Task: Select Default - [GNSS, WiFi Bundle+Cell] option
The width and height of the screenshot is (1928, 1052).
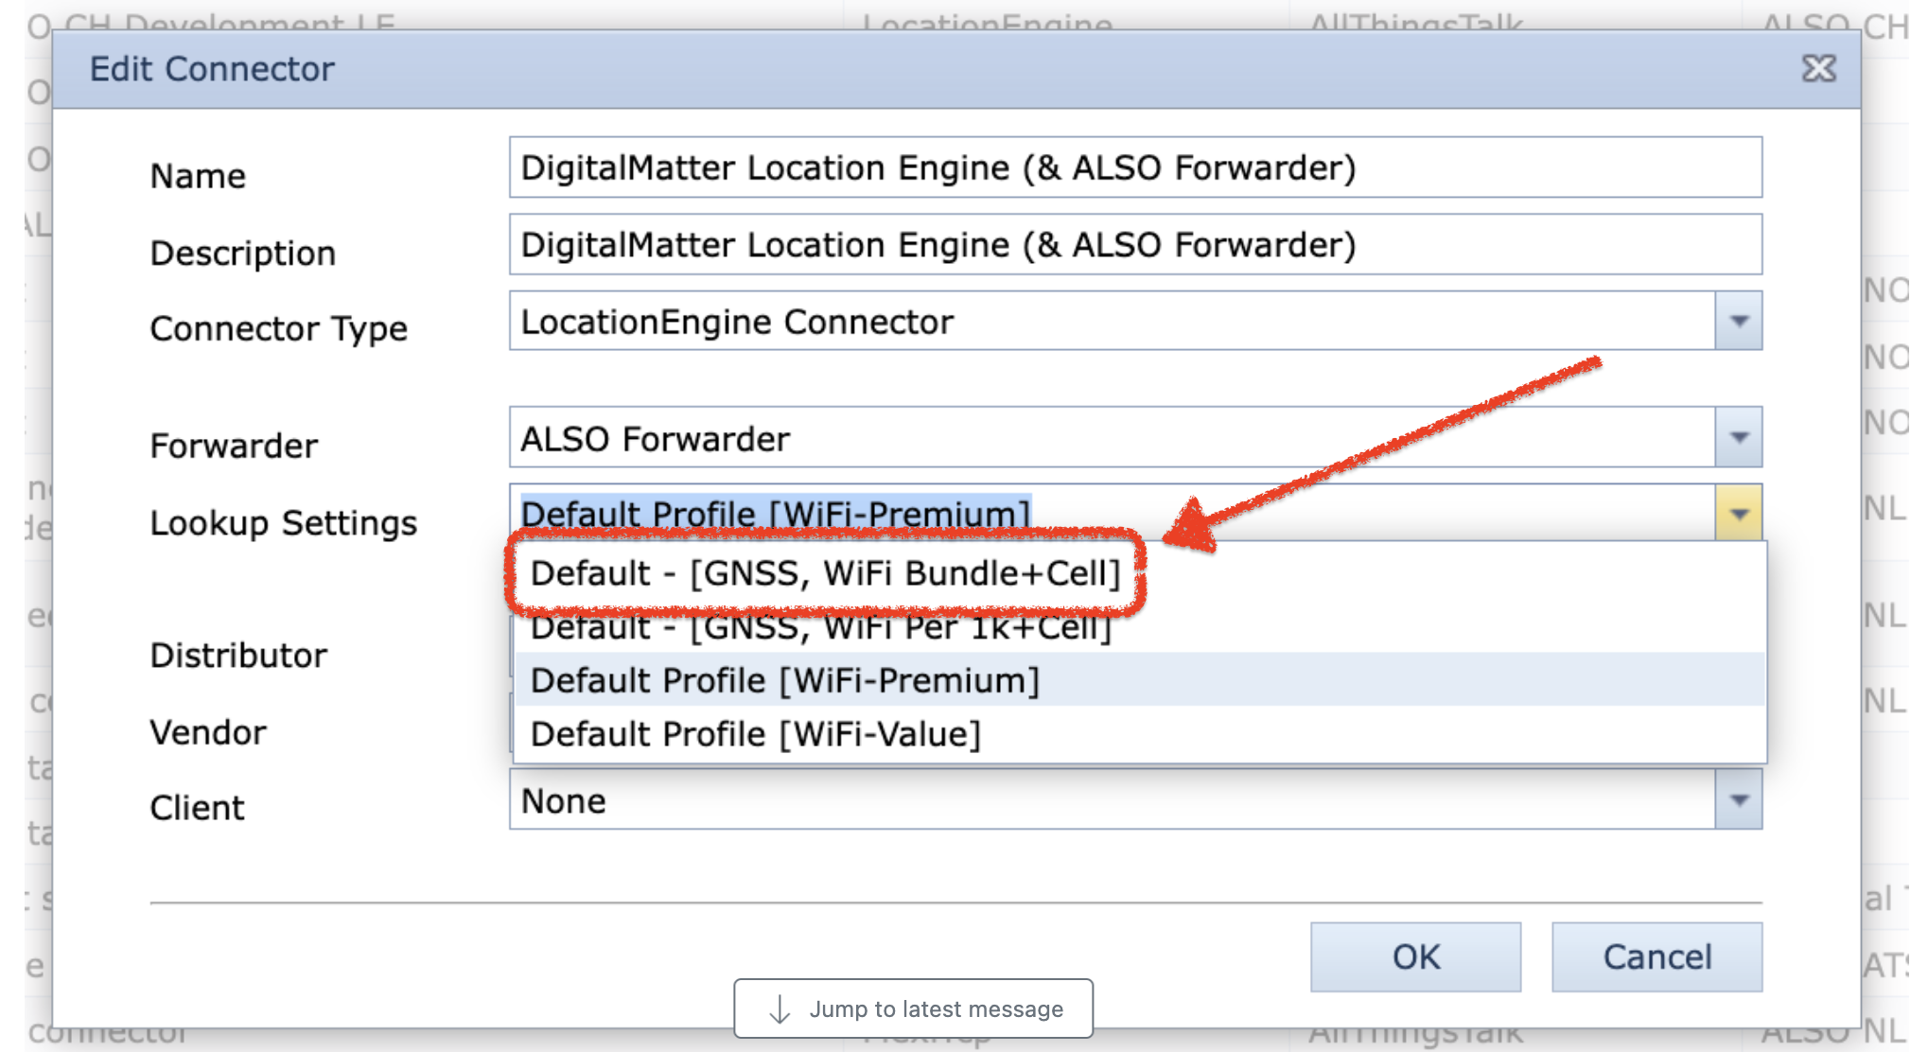Action: point(825,574)
